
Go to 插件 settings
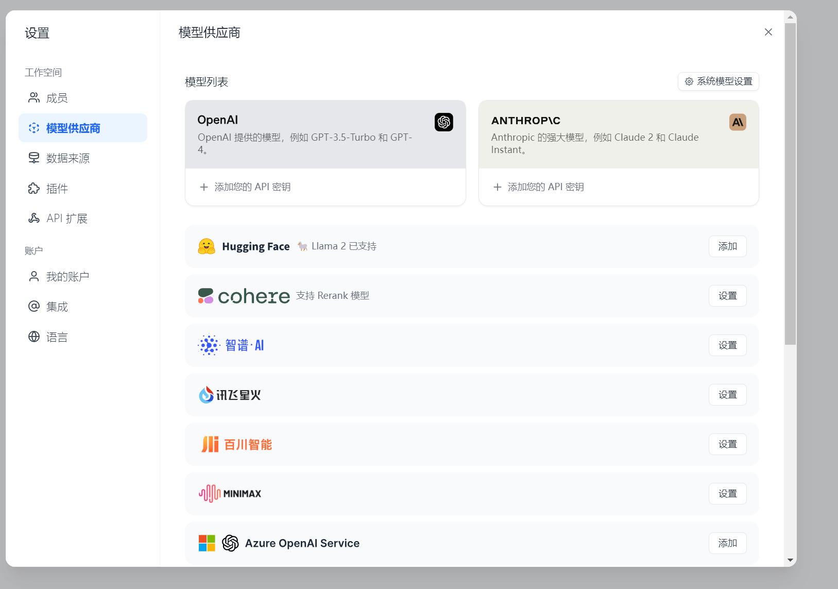click(x=83, y=188)
